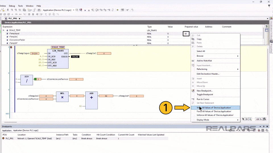Click the Prepared value field showing 10
Image resolution: width=273 pixels, height=153 pixels.
186,34
